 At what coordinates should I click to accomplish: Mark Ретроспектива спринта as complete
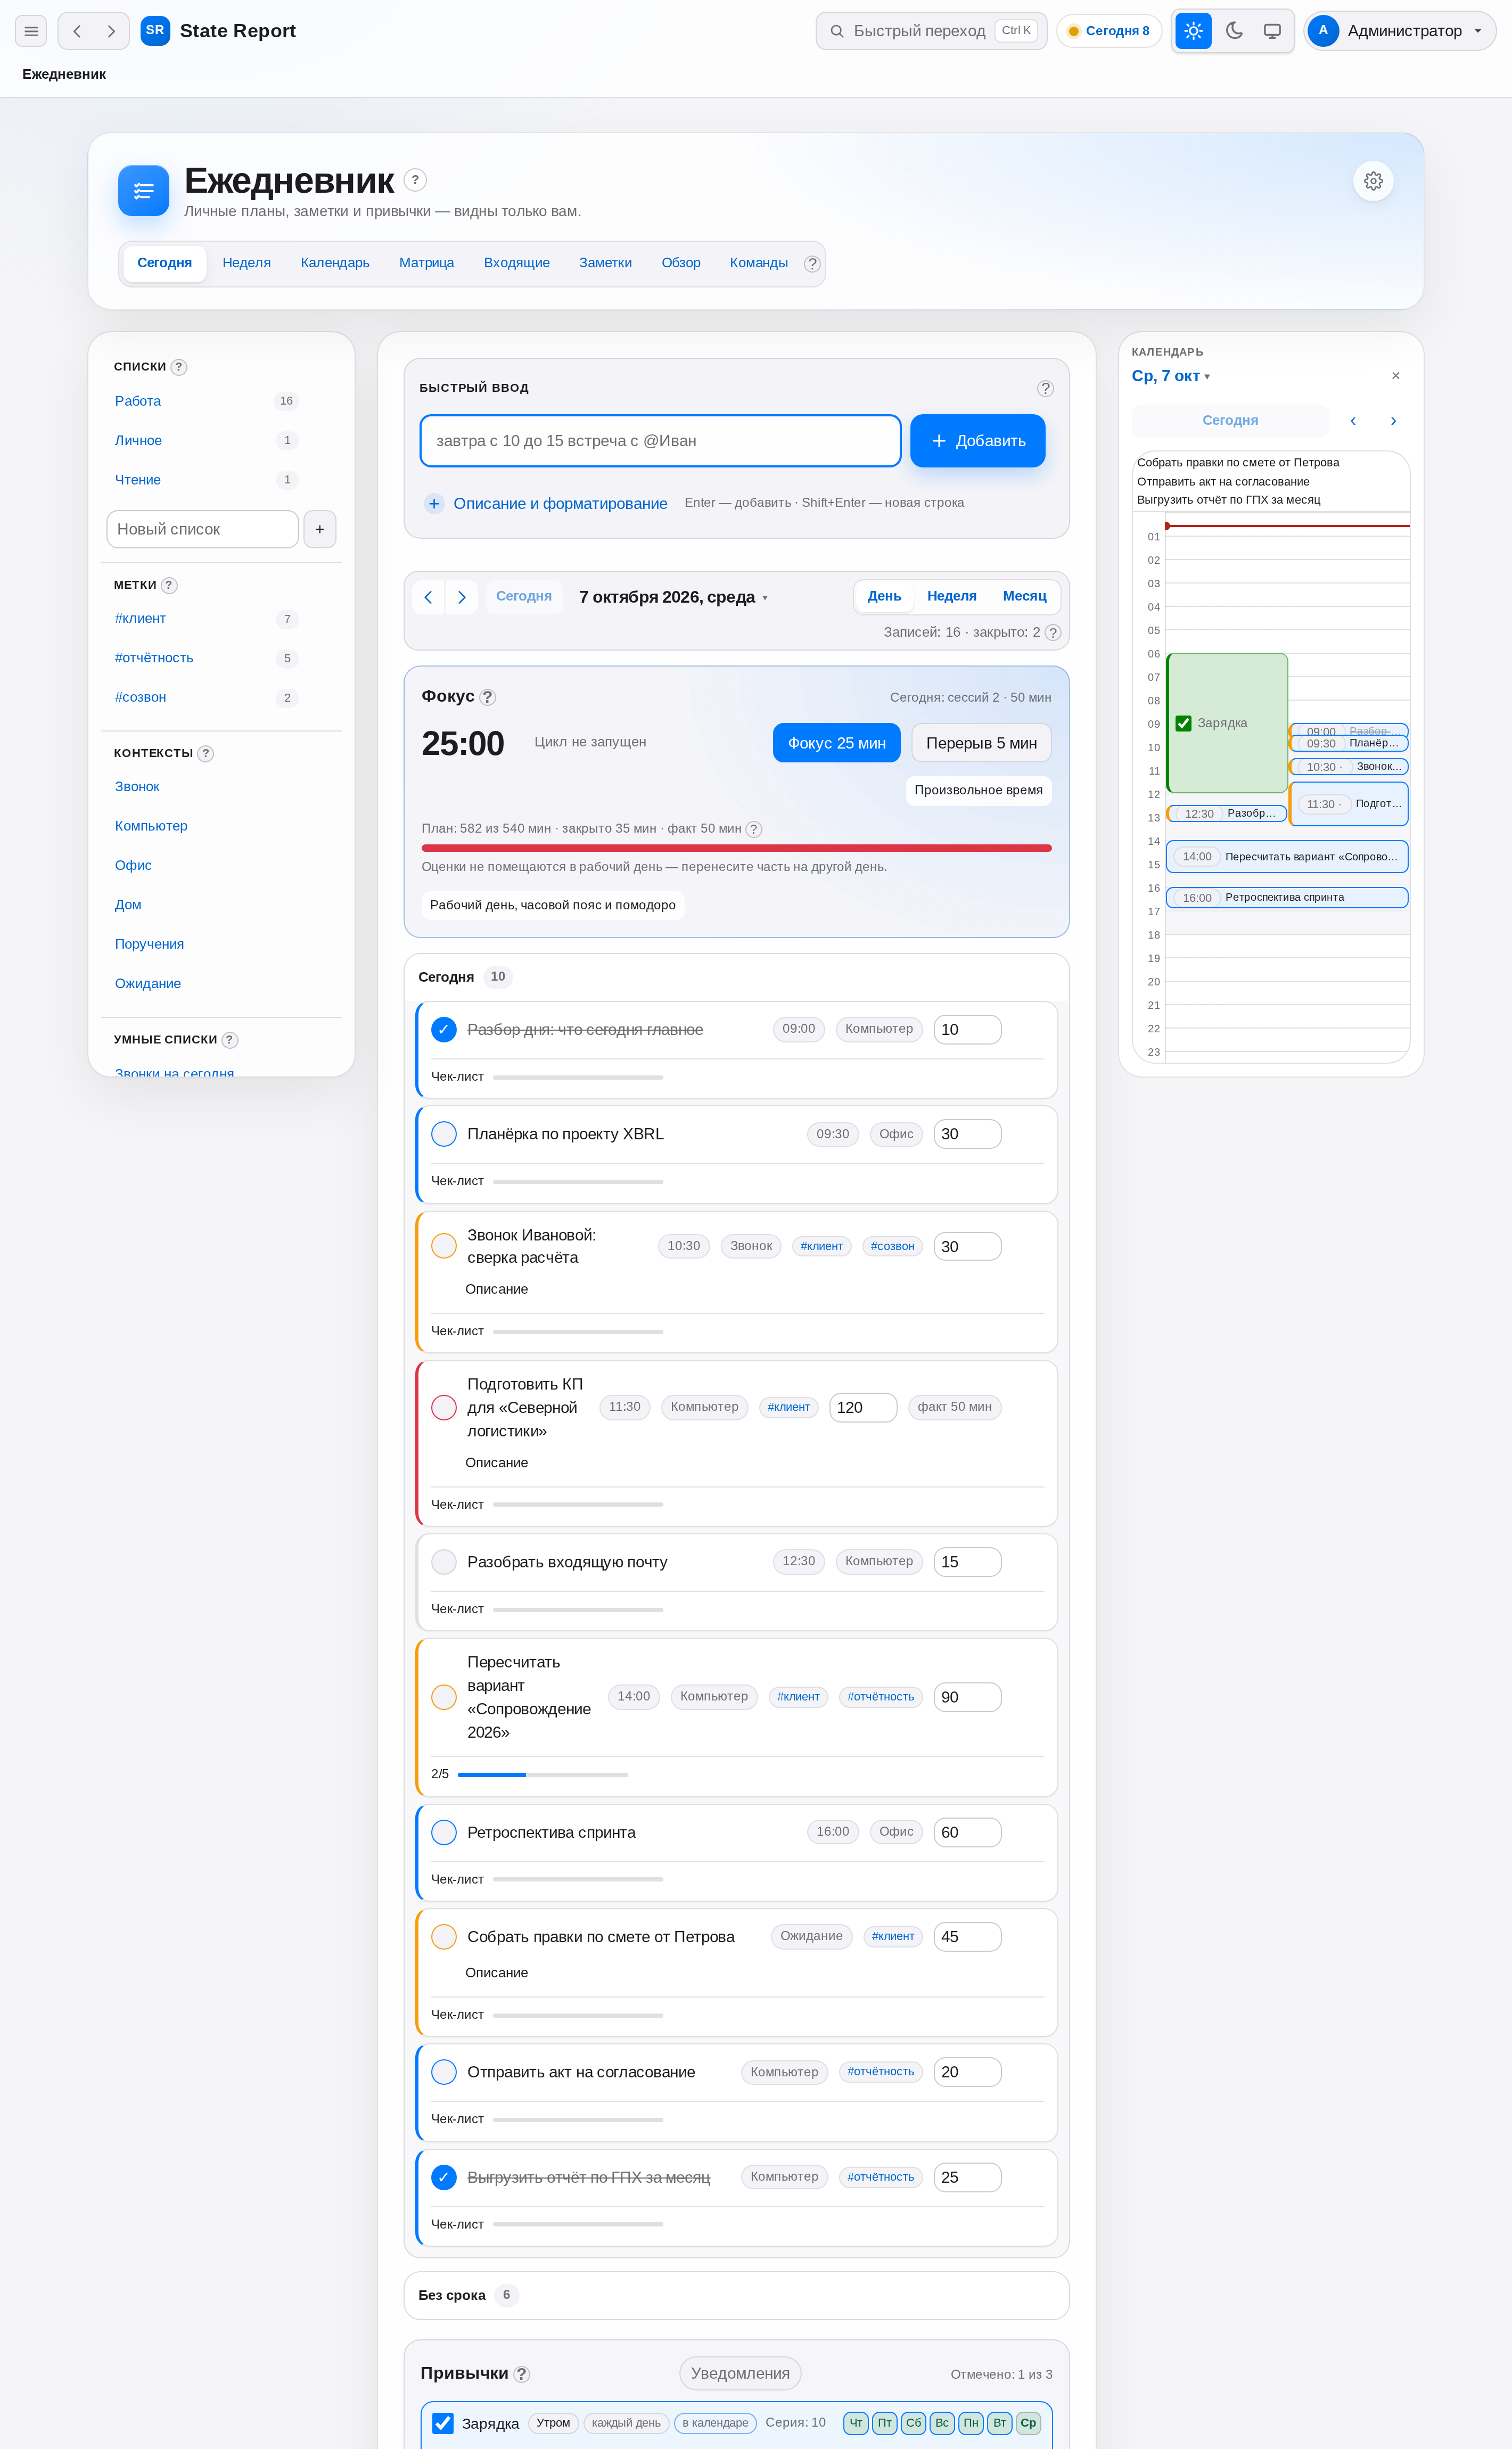tap(444, 1832)
